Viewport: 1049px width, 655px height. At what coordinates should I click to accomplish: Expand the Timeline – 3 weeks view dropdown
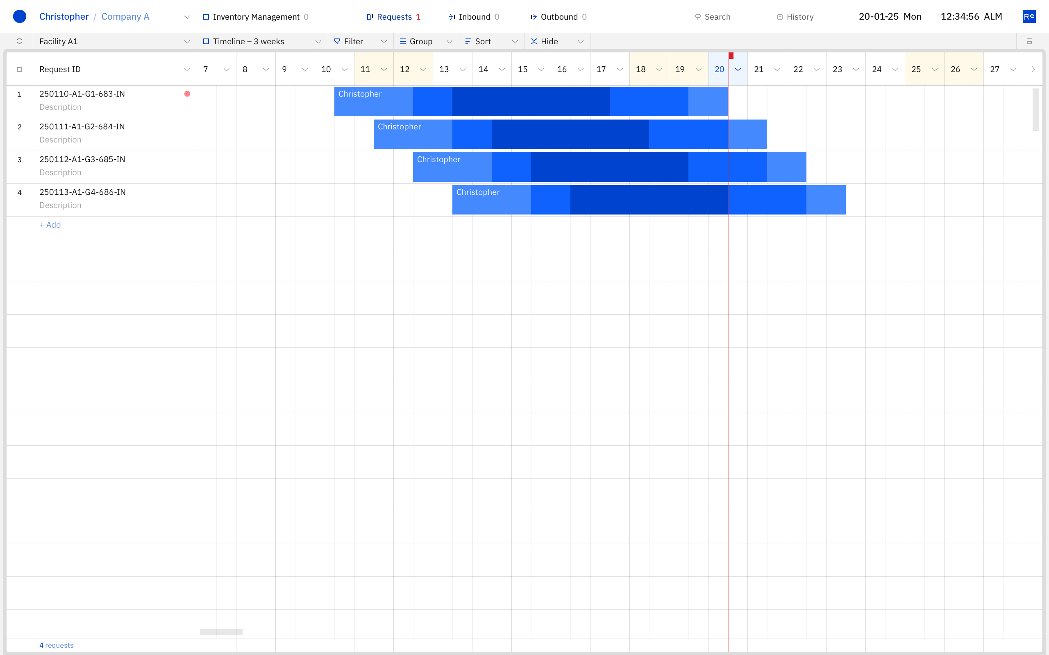click(318, 42)
